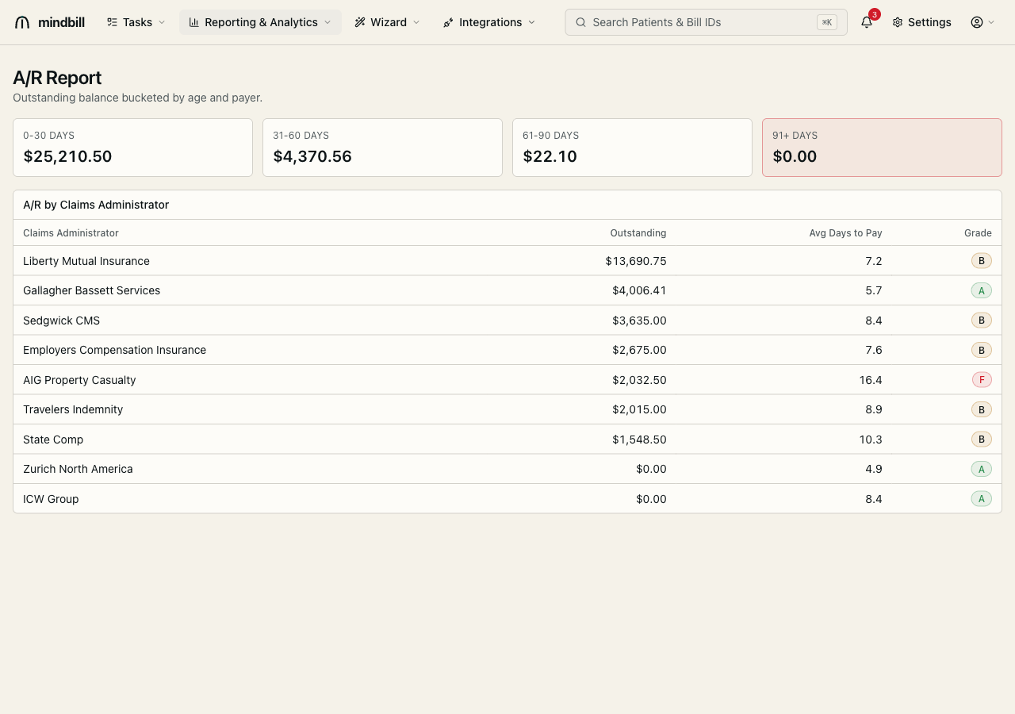Click grade A badge for Zurich North America
This screenshot has height=714, width=1015.
(982, 469)
